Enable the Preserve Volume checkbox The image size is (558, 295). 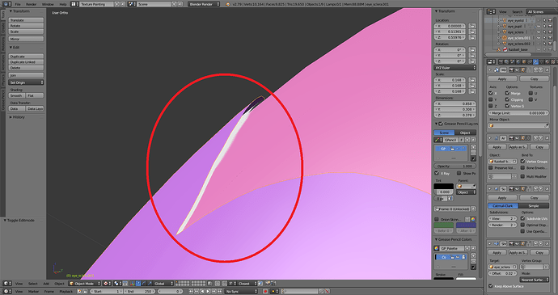(491, 167)
